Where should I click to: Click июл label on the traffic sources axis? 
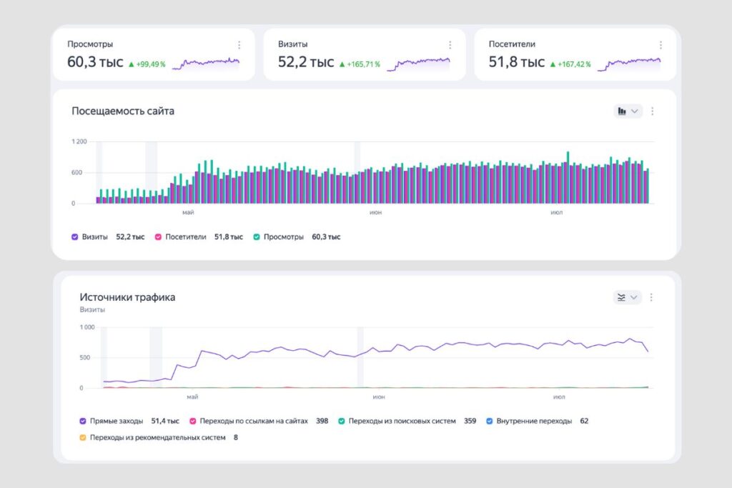tap(559, 397)
